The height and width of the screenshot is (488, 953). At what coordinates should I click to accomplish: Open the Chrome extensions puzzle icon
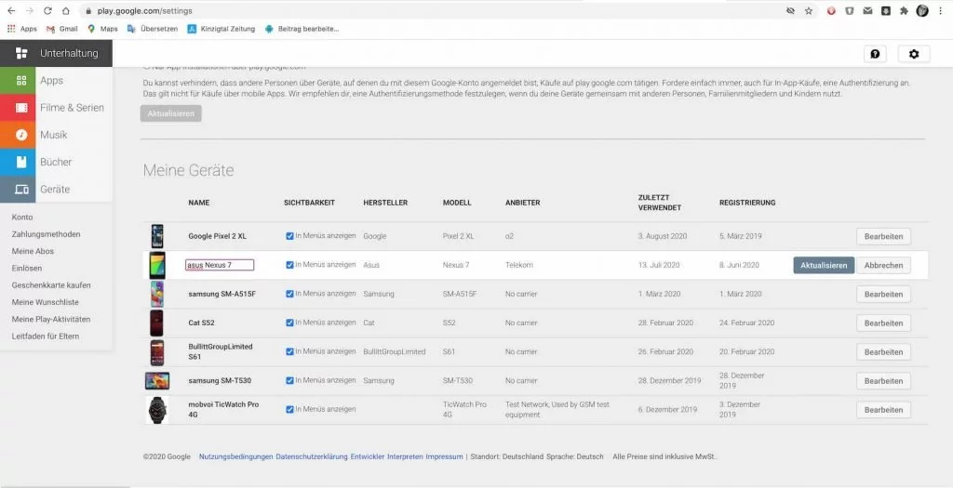[904, 11]
